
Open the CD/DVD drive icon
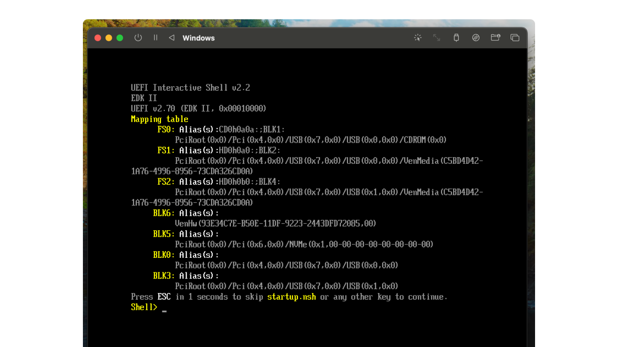coord(476,38)
